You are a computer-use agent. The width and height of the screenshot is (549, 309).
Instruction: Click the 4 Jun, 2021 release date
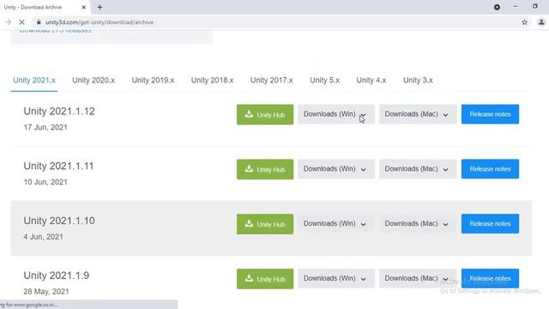44,237
